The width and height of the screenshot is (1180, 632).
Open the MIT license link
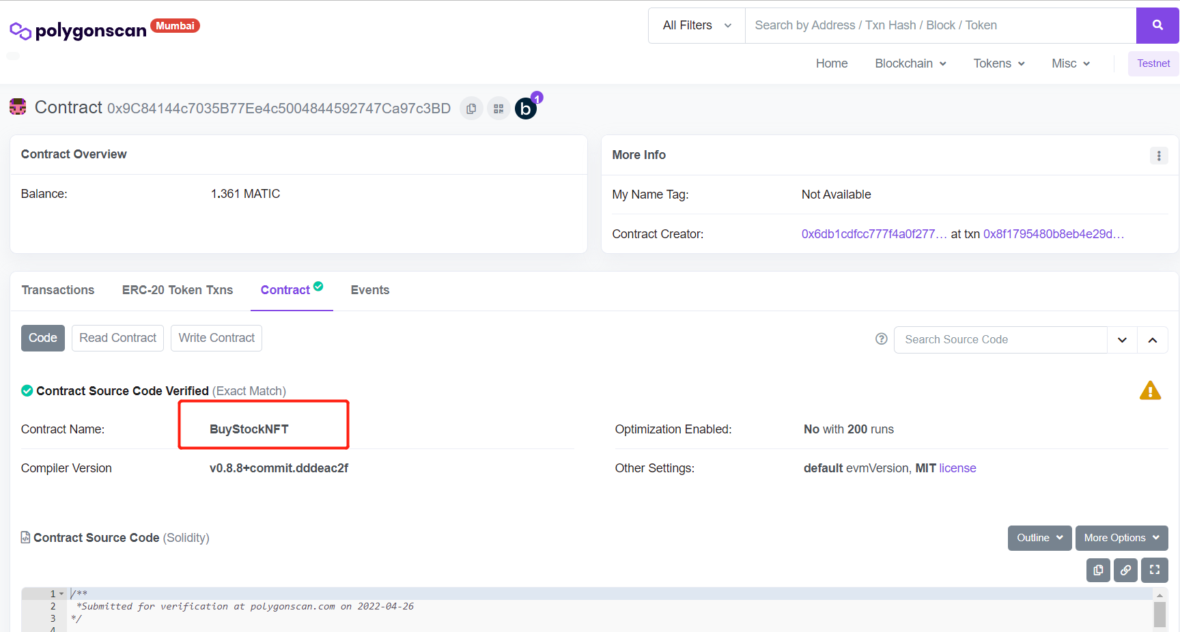(x=957, y=468)
